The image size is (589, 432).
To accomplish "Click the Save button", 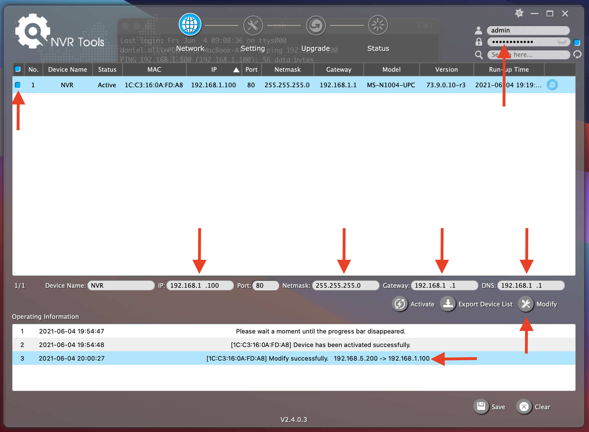I will (481, 407).
